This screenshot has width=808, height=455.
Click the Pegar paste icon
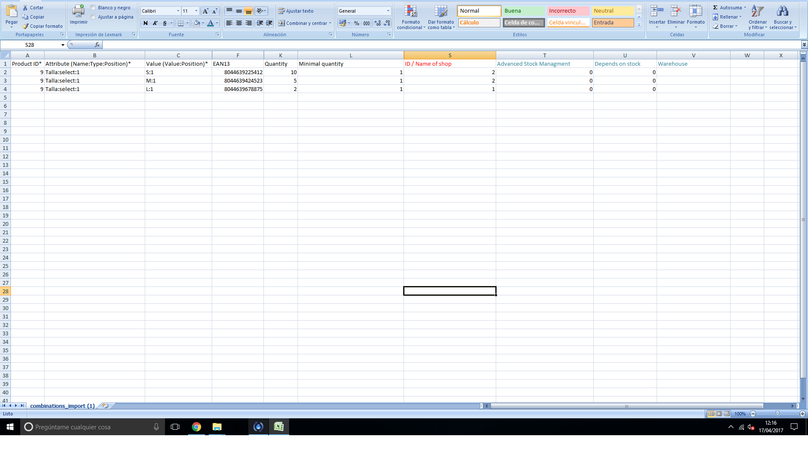12,12
